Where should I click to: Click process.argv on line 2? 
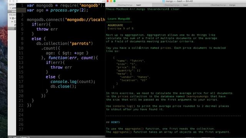point(65,10)
